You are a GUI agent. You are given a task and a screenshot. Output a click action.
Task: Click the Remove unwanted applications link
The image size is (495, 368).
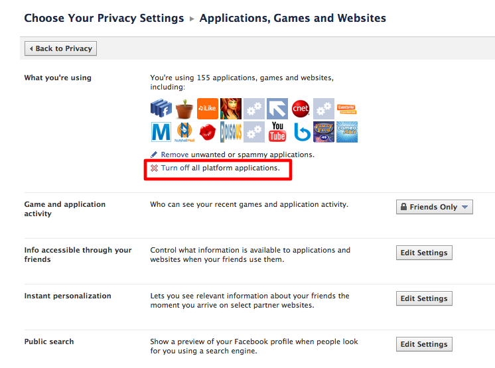(175, 154)
